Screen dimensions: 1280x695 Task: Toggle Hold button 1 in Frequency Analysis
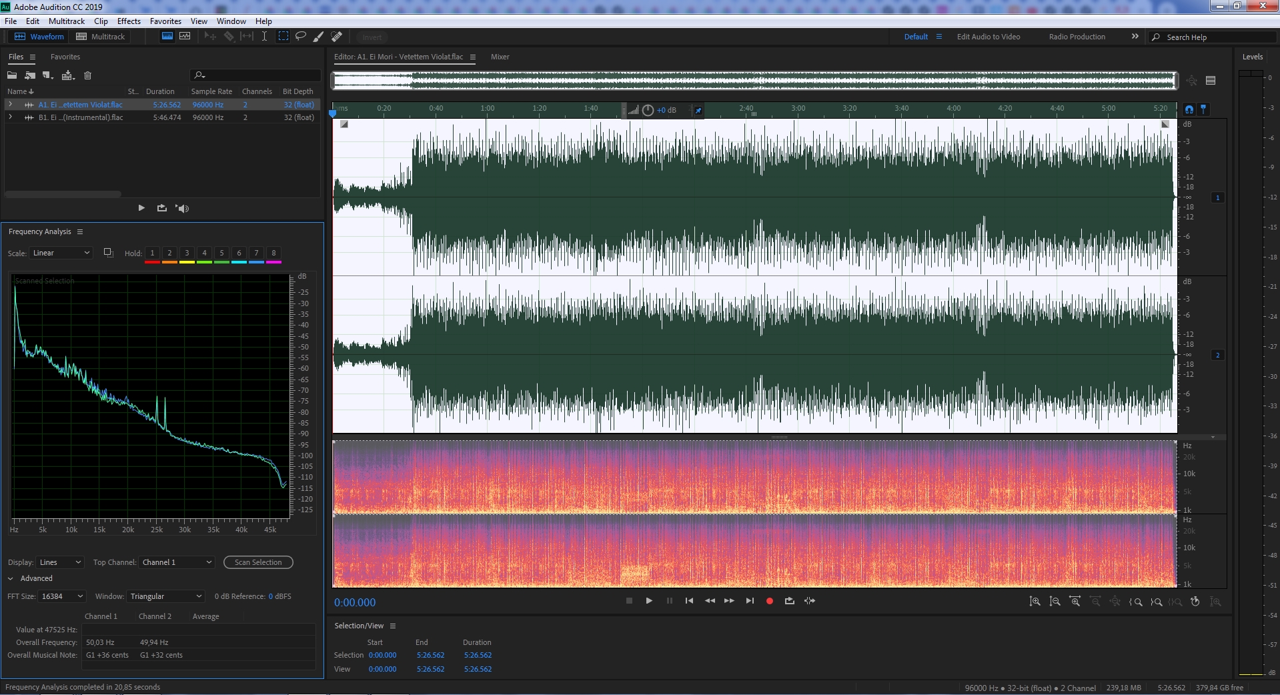pyautogui.click(x=152, y=253)
